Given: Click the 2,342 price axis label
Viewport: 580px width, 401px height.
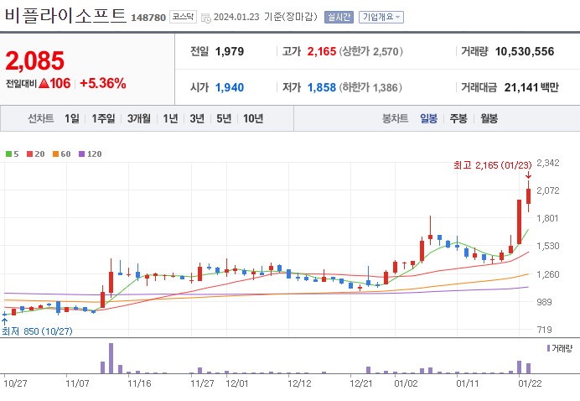Looking at the screenshot, I should pyautogui.click(x=548, y=163).
